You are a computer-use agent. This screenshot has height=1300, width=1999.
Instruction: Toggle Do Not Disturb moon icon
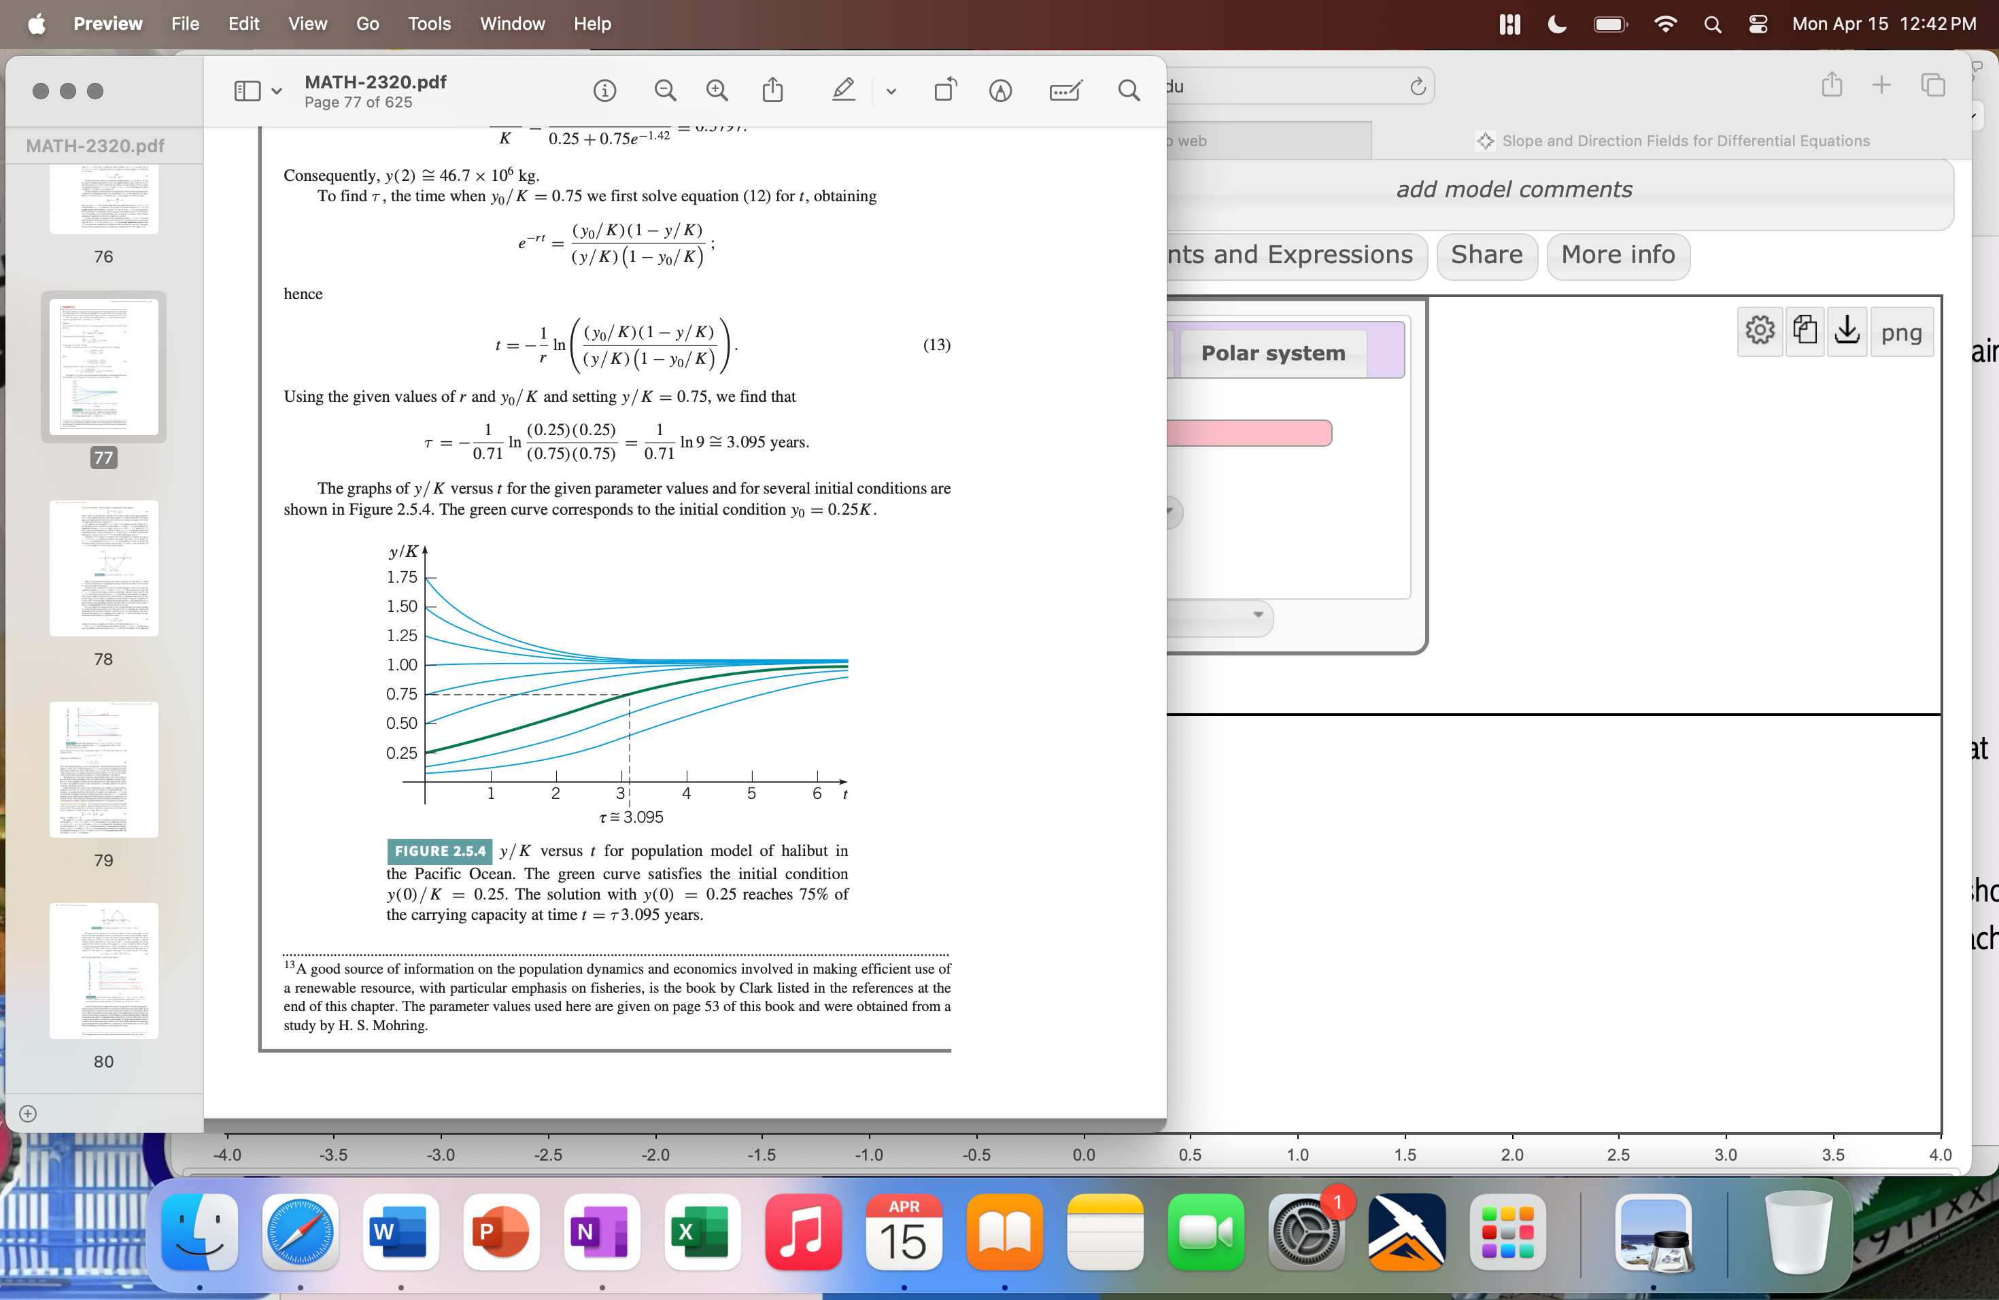coord(1556,24)
